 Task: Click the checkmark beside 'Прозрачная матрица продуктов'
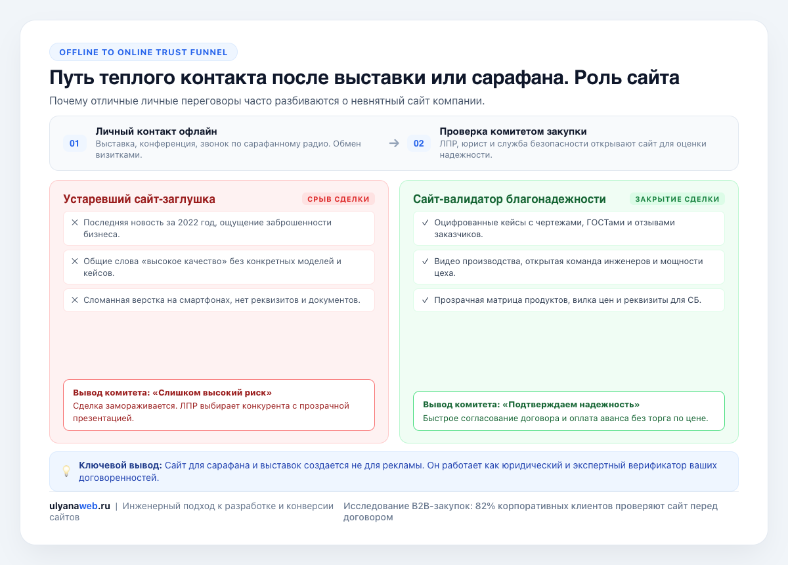point(426,300)
